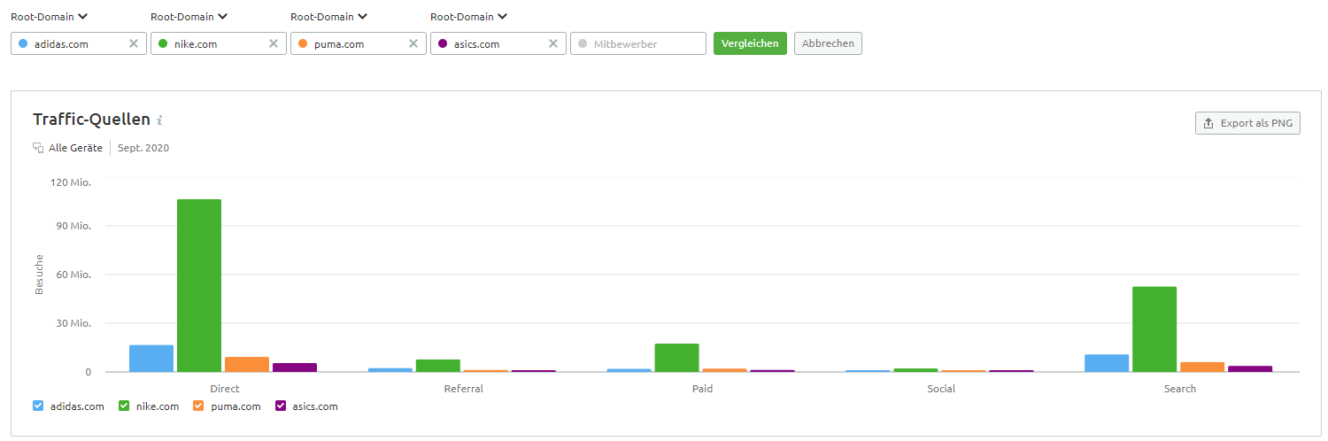Click the Besuche y-axis title
Viewport: 1328px width, 441px height.
pyautogui.click(x=39, y=275)
